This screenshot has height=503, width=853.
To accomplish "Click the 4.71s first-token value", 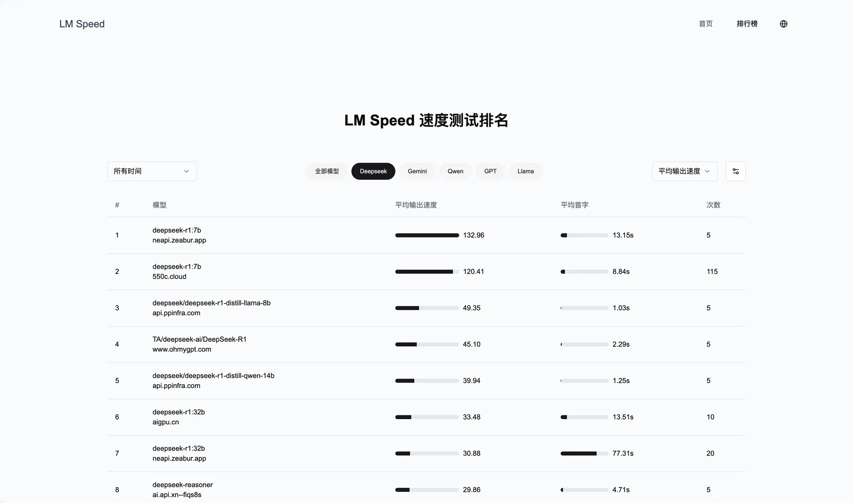I will (621, 489).
